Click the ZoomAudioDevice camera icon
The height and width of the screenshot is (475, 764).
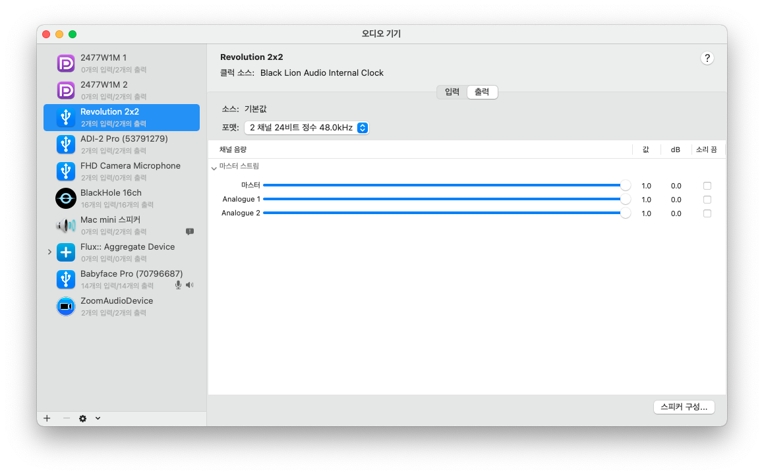(x=66, y=306)
